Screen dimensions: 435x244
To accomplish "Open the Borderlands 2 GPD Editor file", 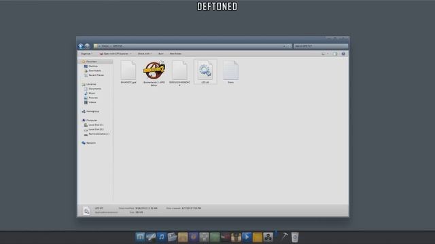I will 154,73.
